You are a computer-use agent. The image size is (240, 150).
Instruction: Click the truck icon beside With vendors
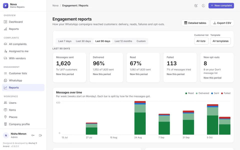[x=5, y=58]
